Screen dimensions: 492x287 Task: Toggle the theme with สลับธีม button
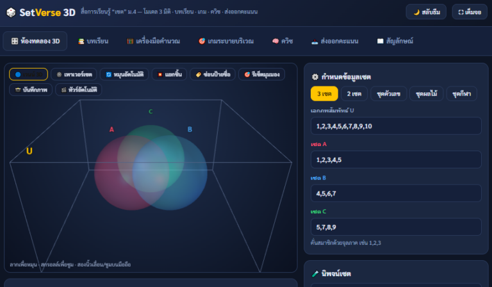[x=426, y=12]
